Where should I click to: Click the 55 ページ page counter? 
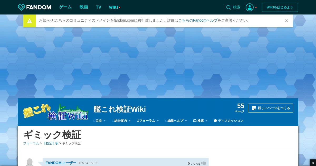[240, 108]
